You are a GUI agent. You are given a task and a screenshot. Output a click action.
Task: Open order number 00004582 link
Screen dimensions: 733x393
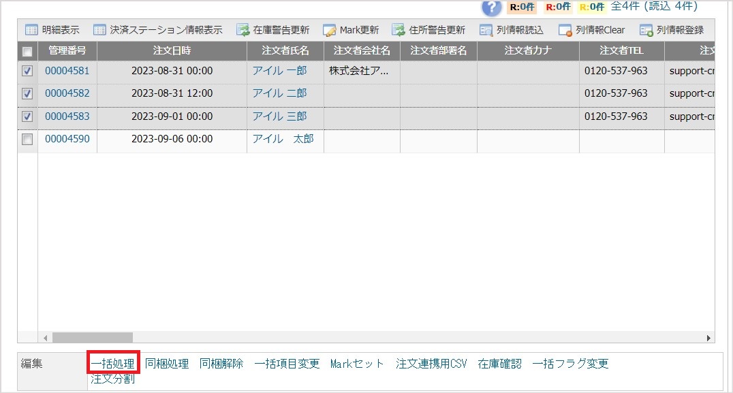click(x=67, y=93)
